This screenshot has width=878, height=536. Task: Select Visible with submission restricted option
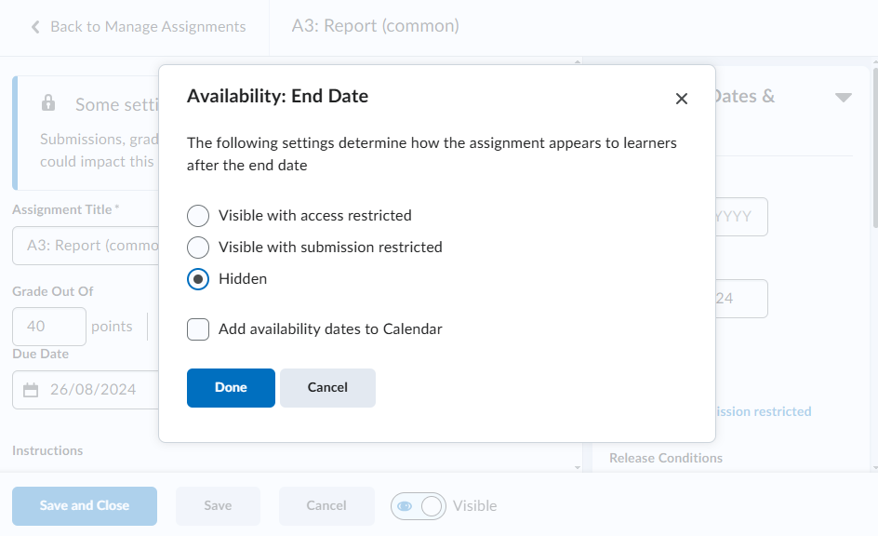tap(198, 248)
